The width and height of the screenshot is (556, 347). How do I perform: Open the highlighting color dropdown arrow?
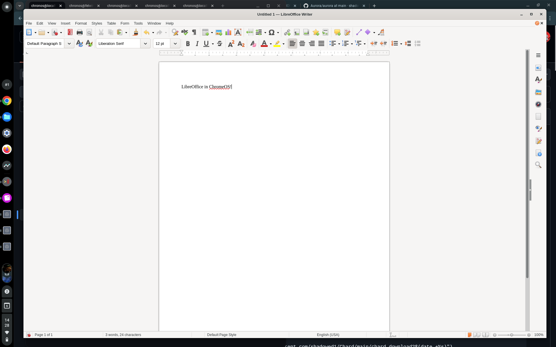click(x=283, y=44)
